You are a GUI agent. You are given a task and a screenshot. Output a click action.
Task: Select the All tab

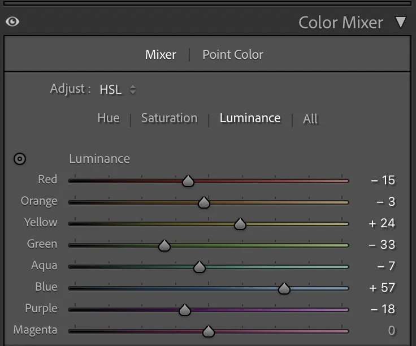tap(310, 119)
